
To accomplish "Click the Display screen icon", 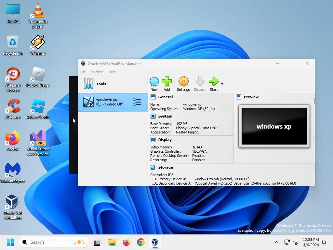I will [153, 140].
